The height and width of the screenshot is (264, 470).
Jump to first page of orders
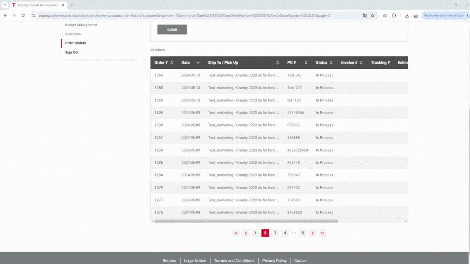coord(236,233)
